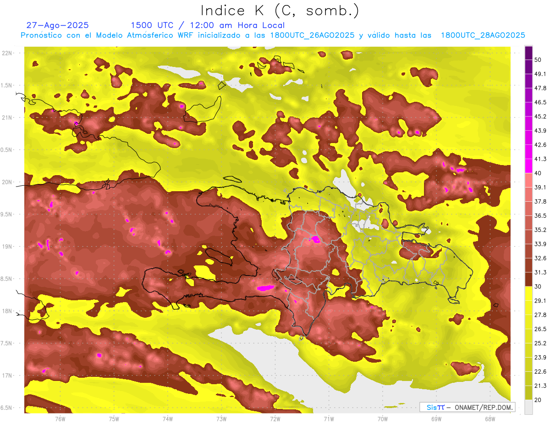This screenshot has width=550, height=425.
Task: Click the '70W' longitude label
Action: pyautogui.click(x=383, y=419)
